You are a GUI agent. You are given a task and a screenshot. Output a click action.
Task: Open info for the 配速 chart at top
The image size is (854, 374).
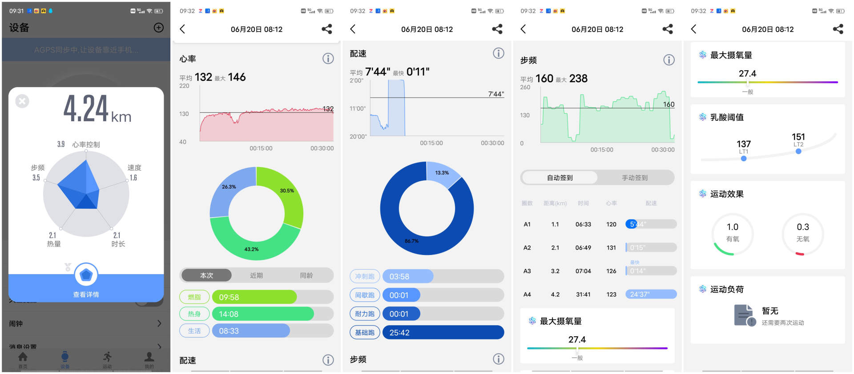[498, 53]
